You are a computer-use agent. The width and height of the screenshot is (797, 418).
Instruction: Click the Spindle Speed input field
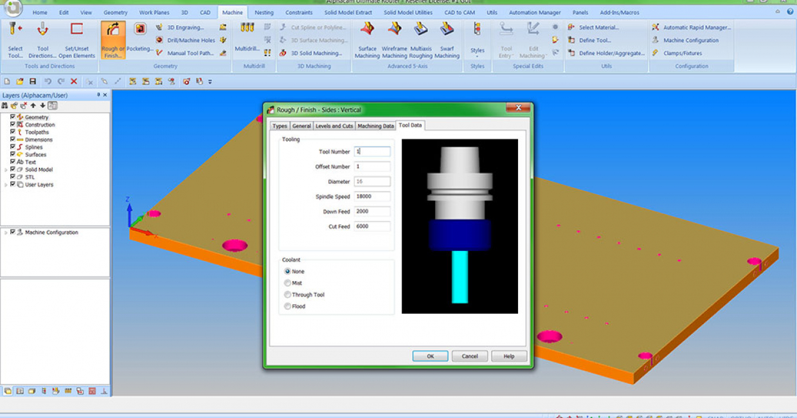coord(372,197)
